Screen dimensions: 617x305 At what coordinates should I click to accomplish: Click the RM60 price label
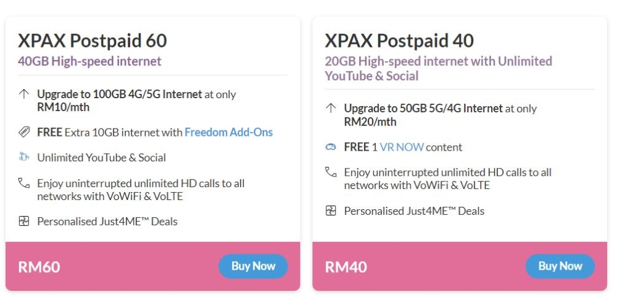(39, 267)
